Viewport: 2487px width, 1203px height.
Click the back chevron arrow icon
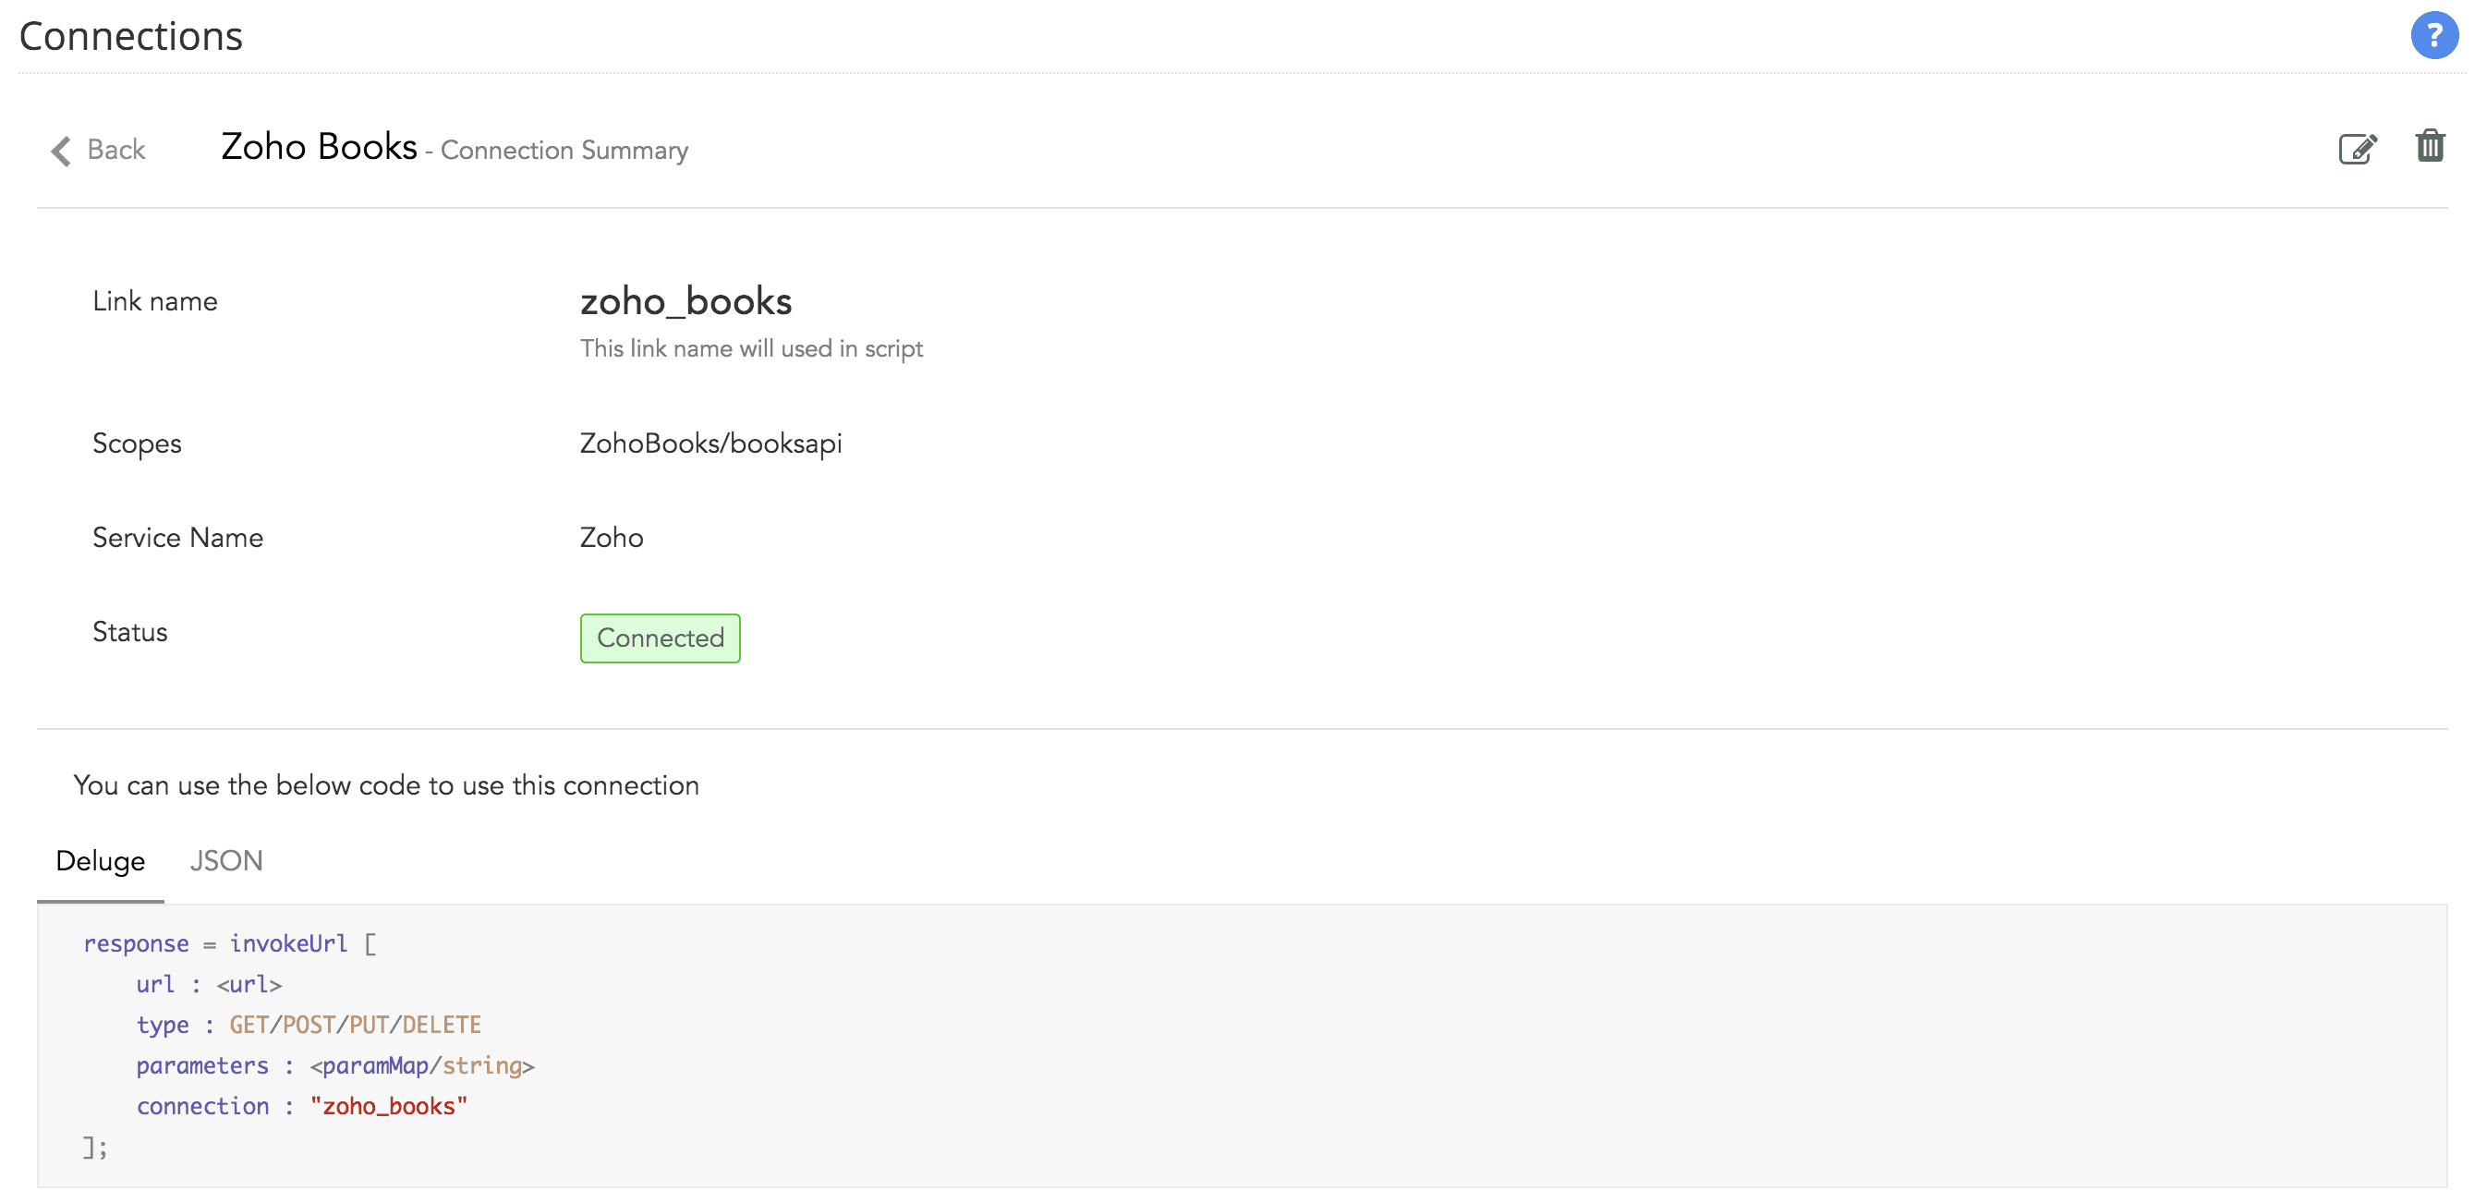point(61,151)
